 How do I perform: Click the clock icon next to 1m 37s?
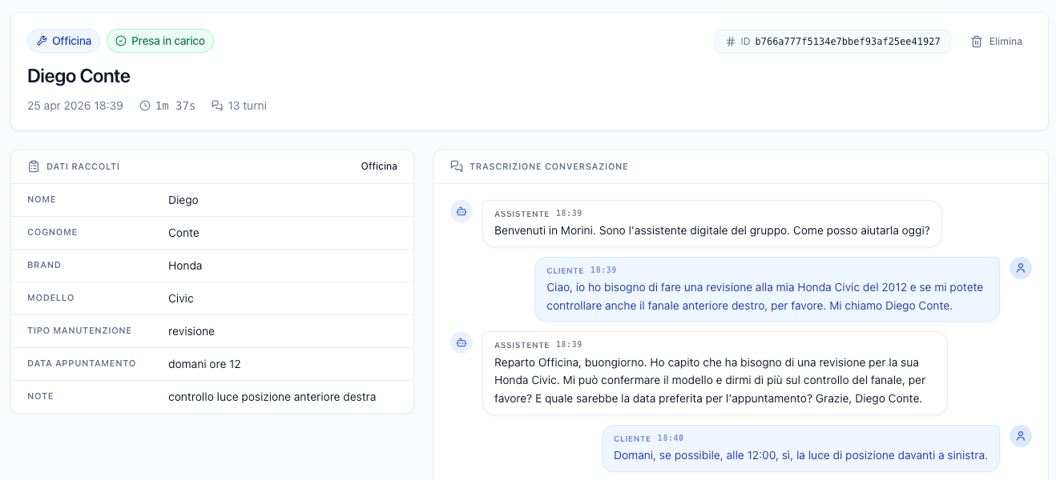pos(145,106)
